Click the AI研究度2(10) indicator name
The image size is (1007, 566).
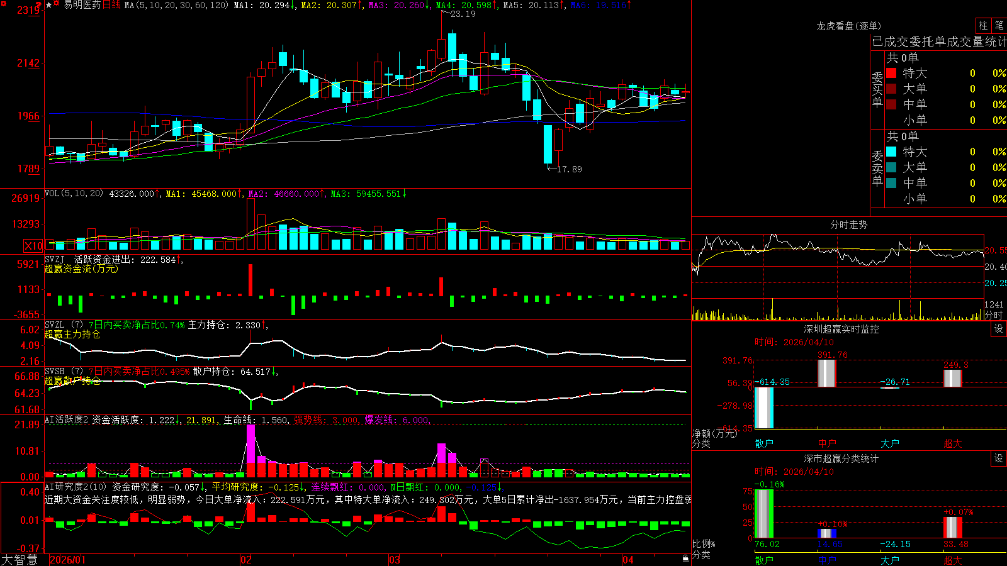pyautogui.click(x=76, y=487)
